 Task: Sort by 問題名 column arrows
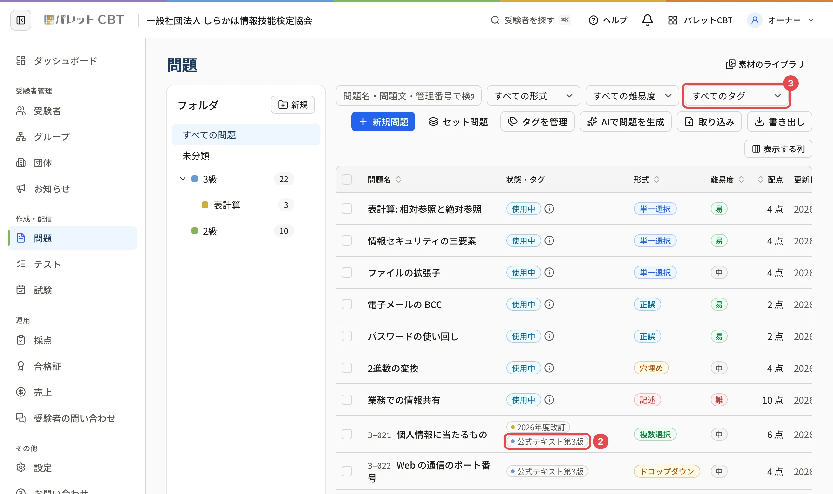(x=398, y=180)
